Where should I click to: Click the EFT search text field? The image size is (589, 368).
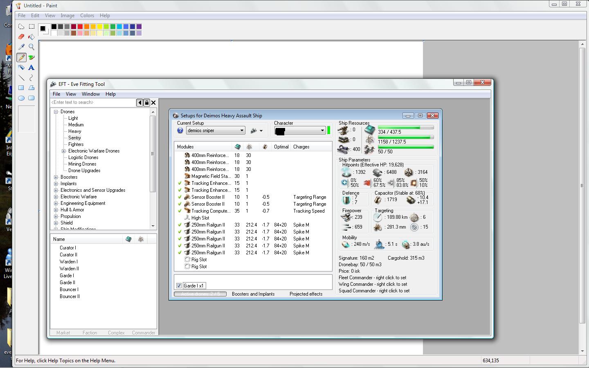point(93,103)
